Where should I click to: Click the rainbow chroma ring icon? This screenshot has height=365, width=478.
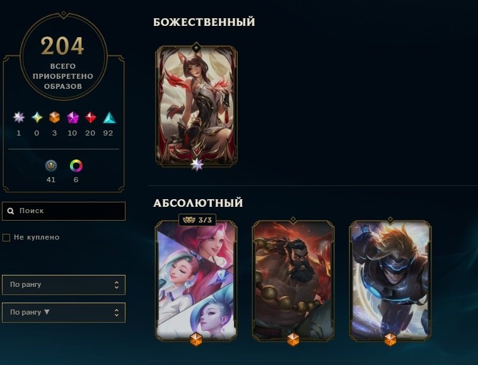coord(76,166)
